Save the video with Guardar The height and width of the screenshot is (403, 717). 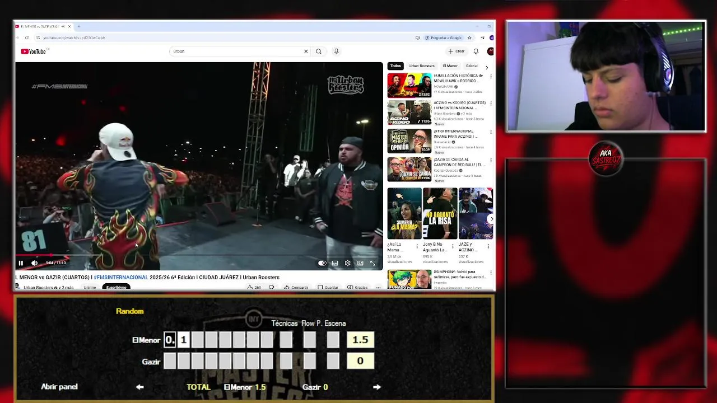tap(328, 287)
